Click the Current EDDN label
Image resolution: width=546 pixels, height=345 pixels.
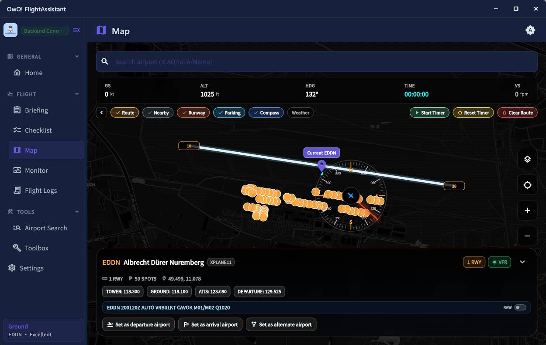click(321, 153)
